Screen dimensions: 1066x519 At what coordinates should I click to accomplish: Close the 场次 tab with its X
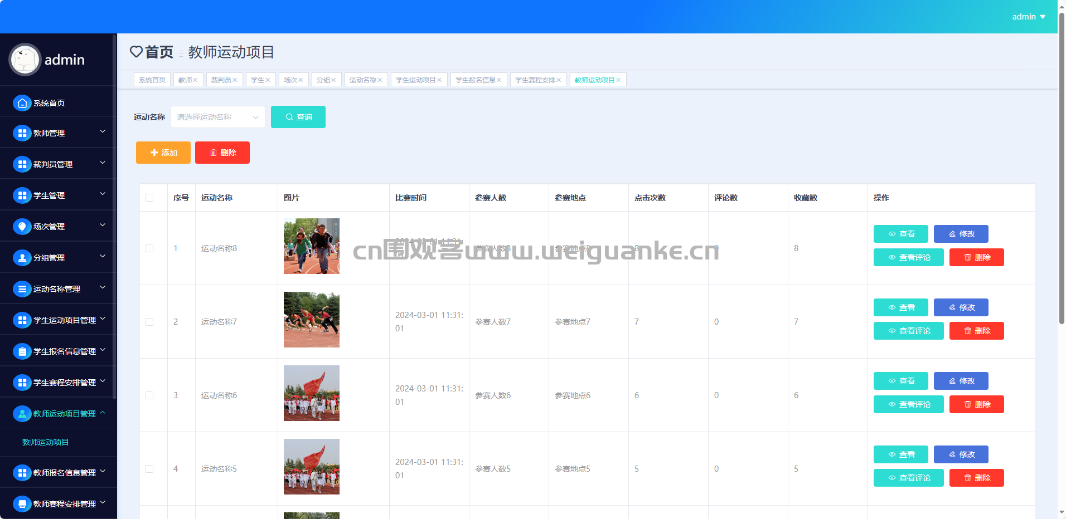coord(301,80)
